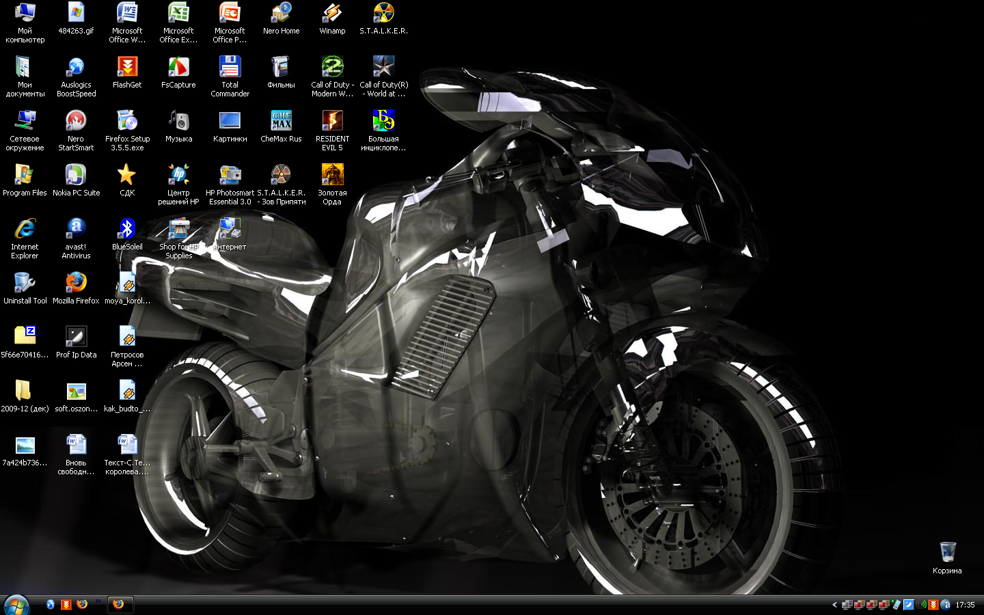984x615 pixels.
Task: Click the Windows Start orb button
Action: click(x=16, y=605)
